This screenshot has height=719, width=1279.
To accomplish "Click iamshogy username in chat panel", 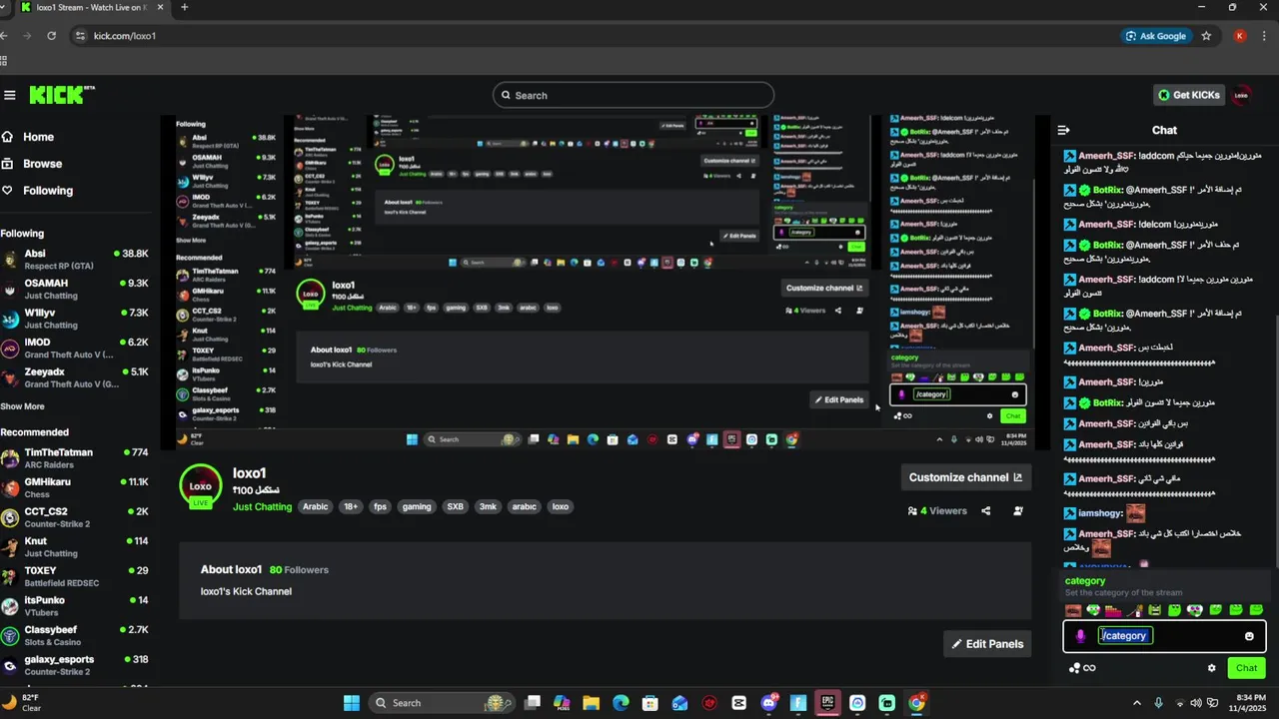I will (1100, 513).
